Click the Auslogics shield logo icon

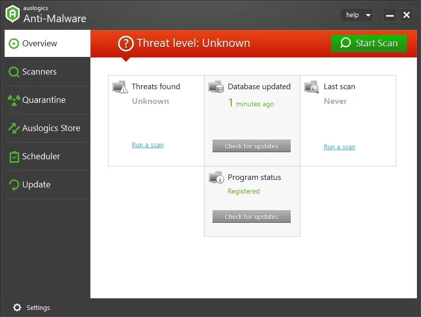(13, 14)
